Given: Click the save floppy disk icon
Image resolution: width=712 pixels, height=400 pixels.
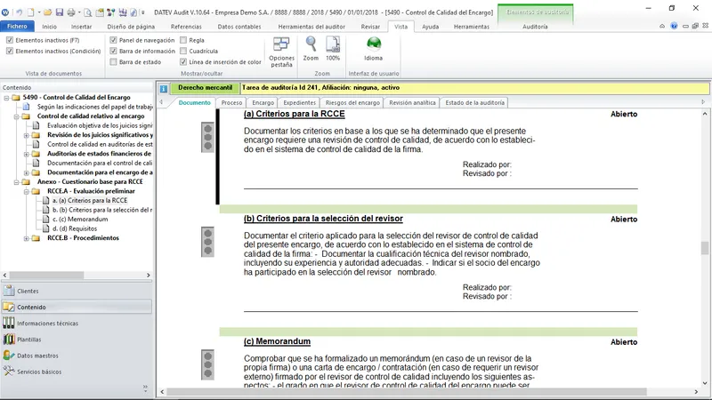Looking at the screenshot, I should (x=59, y=12).
